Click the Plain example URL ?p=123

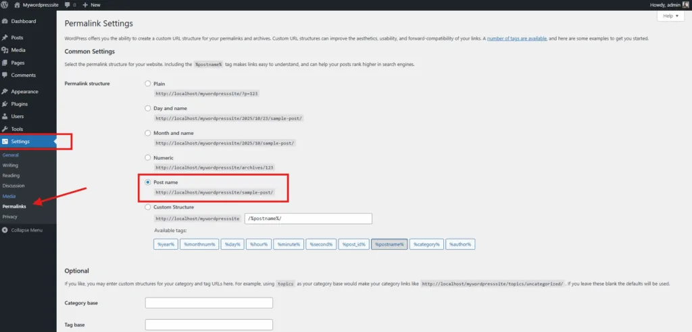(207, 94)
